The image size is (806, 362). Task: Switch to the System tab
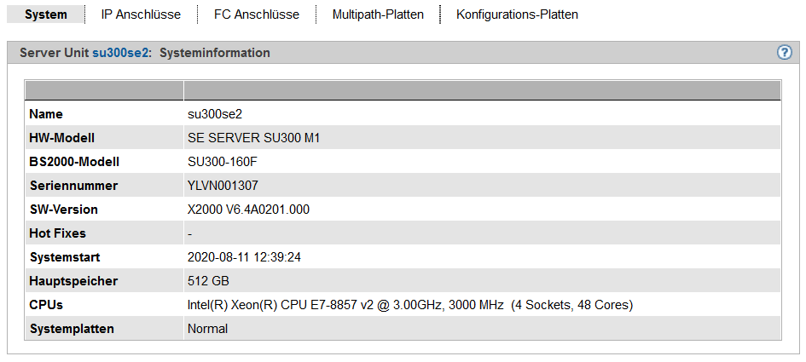click(46, 14)
